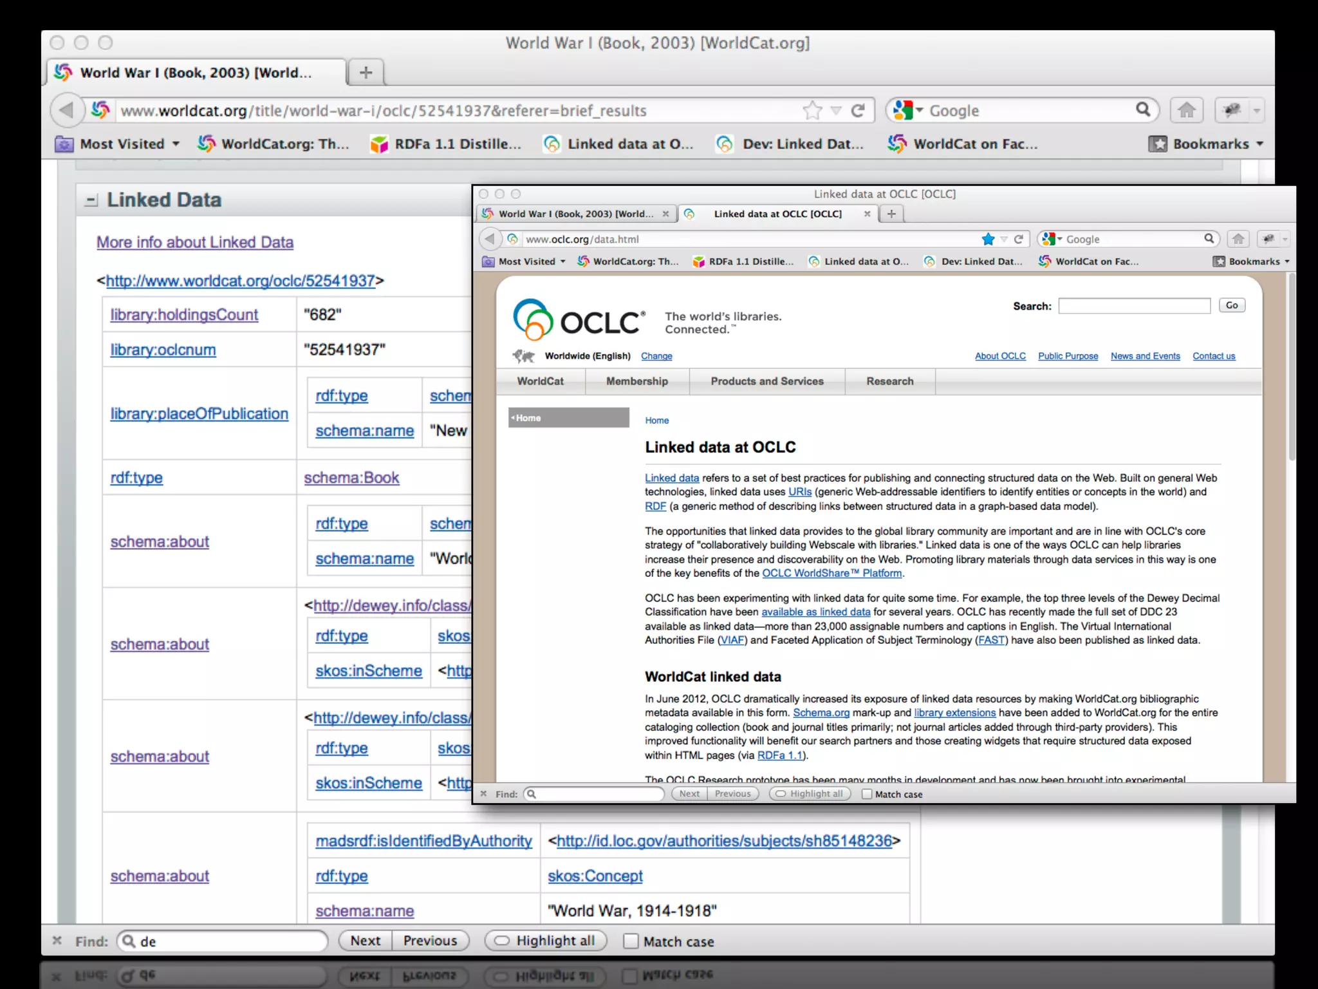Open Products and Services menu on OCLC page
1318x989 pixels.
point(766,381)
